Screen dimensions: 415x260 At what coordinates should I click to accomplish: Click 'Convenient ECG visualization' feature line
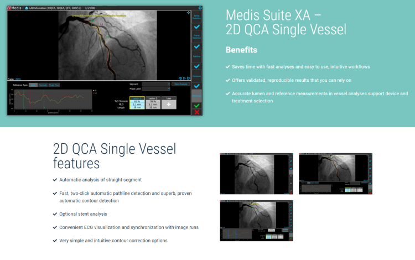[129, 227]
